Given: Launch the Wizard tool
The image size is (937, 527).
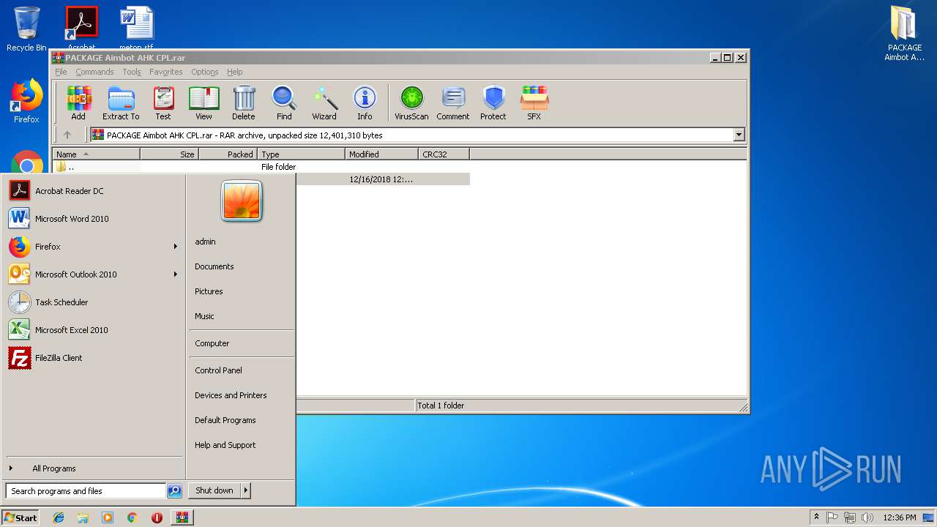Looking at the screenshot, I should 324,102.
